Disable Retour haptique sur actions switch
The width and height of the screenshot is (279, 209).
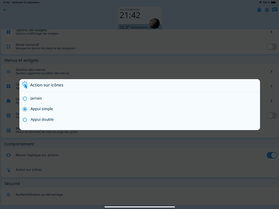(x=272, y=155)
